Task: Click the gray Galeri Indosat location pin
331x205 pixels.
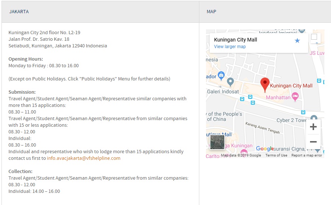Action: (230, 82)
